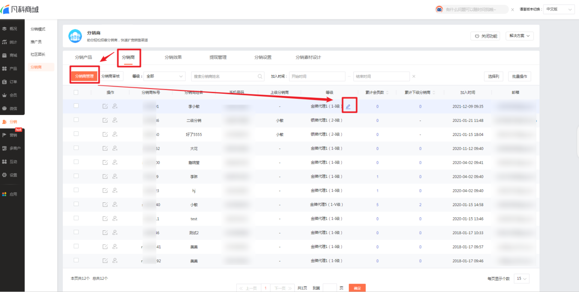Click the orange 确定 pagination button

pyautogui.click(x=357, y=288)
